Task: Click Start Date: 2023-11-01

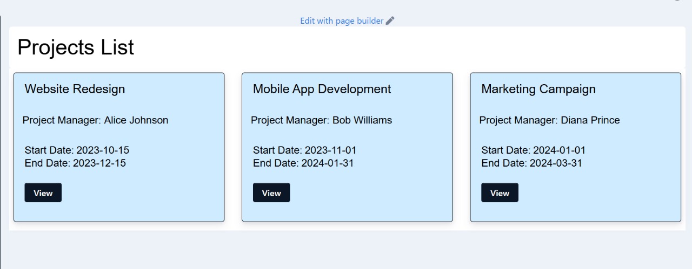Action: 305,150
